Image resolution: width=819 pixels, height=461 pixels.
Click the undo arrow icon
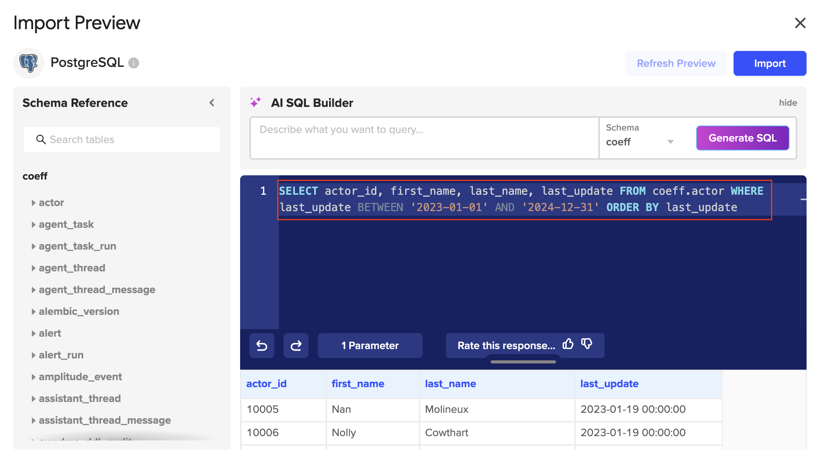tap(261, 346)
